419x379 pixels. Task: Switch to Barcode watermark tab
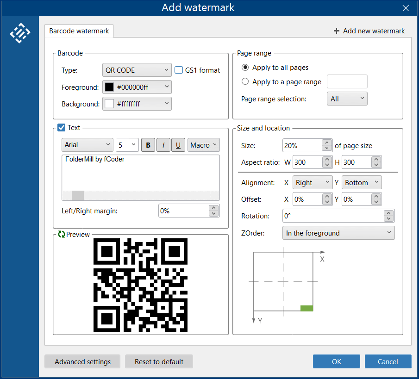click(x=79, y=31)
